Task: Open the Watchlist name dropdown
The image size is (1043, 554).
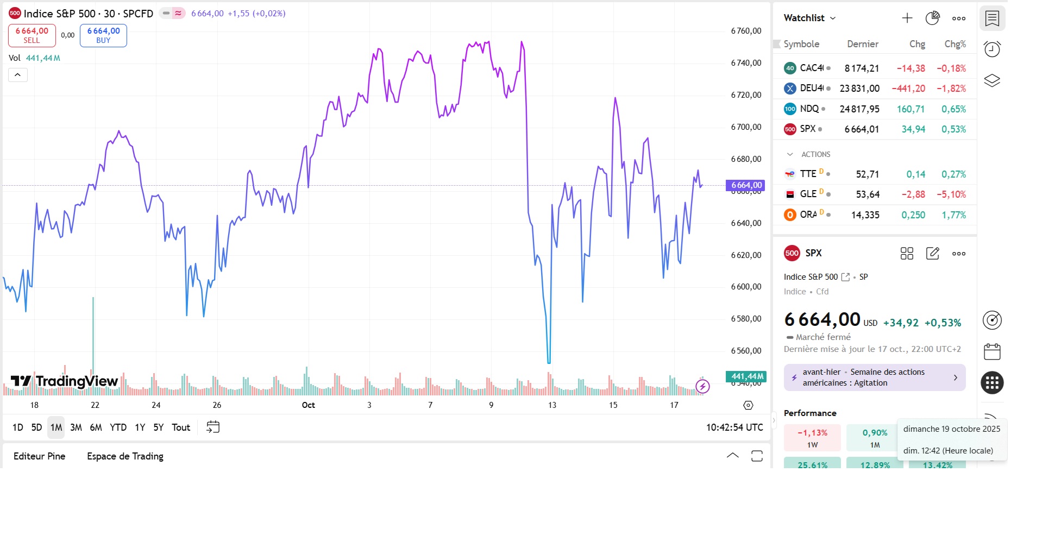Action: coord(809,18)
